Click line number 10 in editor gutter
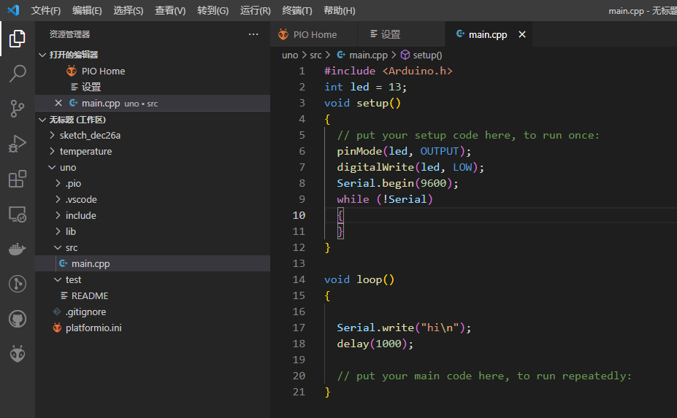677x418 pixels. tap(299, 215)
